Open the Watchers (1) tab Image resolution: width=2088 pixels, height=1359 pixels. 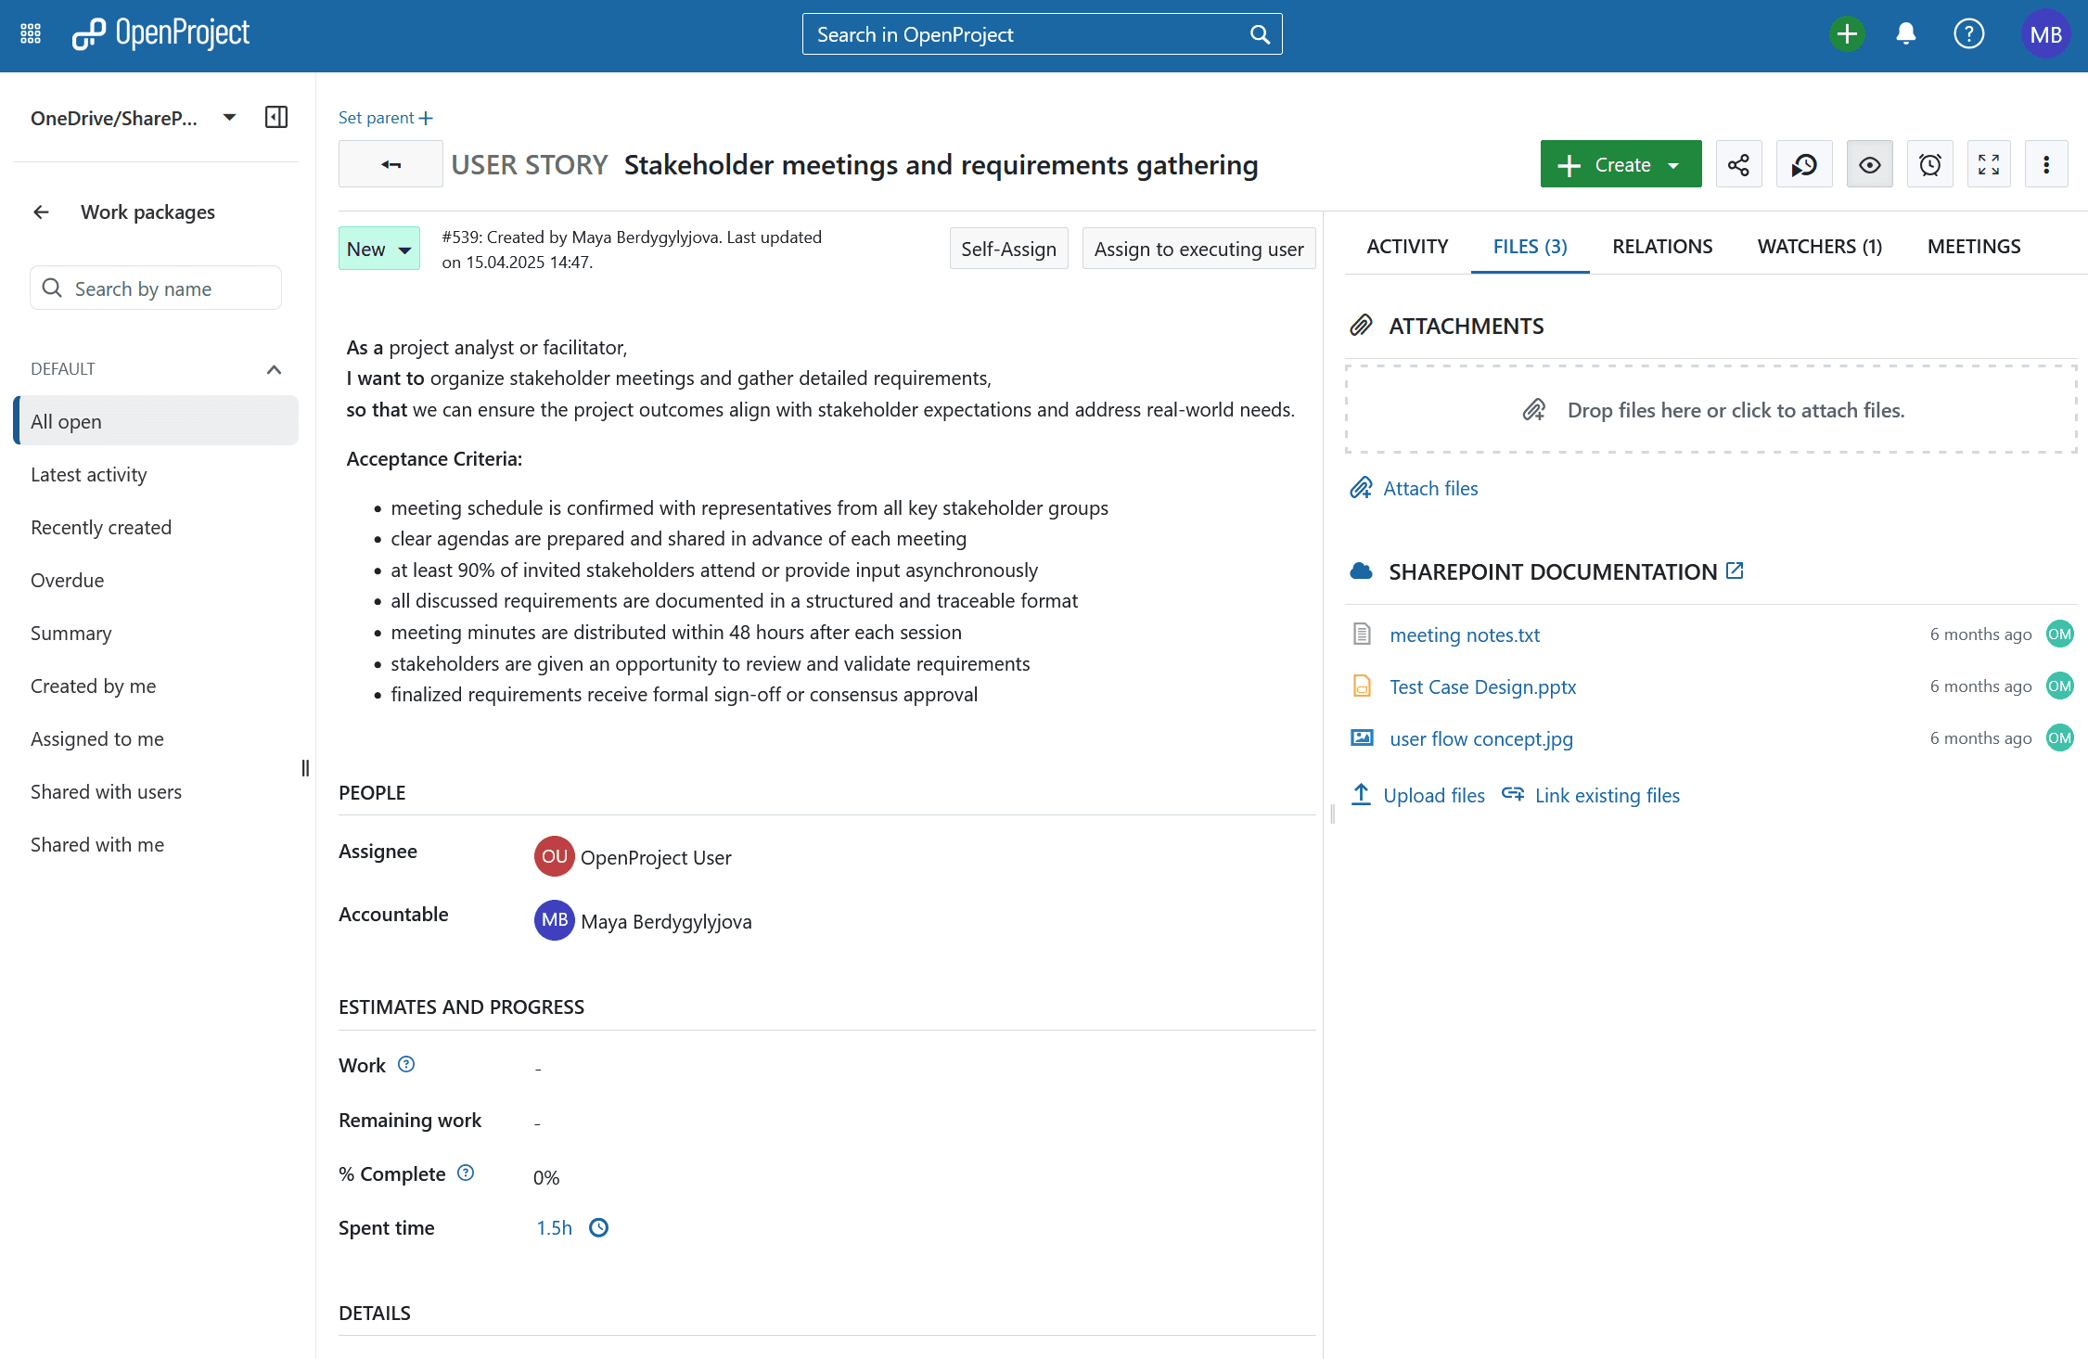[1819, 247]
